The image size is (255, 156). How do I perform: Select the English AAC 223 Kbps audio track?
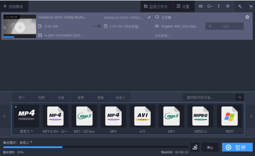tap(179, 26)
